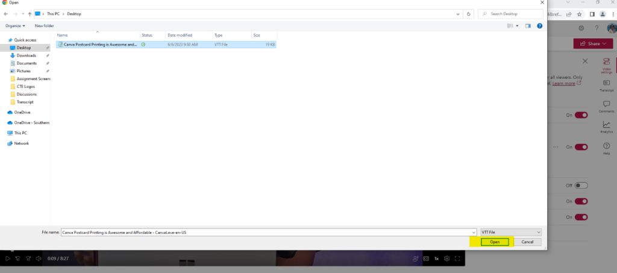Select Documents in navigation pane

pyautogui.click(x=27, y=63)
